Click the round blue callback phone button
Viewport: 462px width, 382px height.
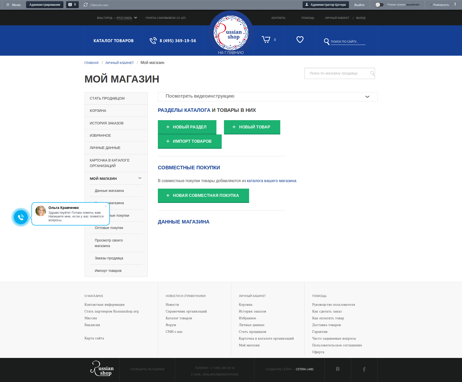click(x=21, y=217)
